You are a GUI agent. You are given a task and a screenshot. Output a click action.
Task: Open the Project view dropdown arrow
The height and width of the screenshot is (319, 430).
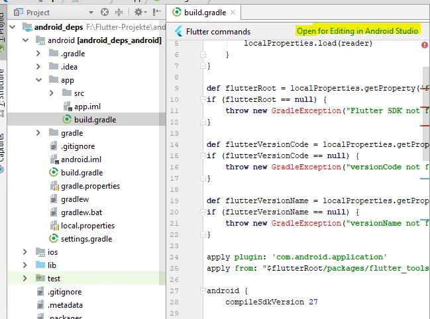91,13
